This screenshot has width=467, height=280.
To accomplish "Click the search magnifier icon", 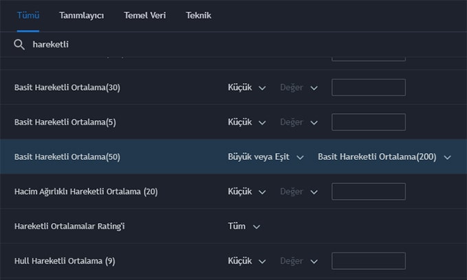I will tap(19, 45).
